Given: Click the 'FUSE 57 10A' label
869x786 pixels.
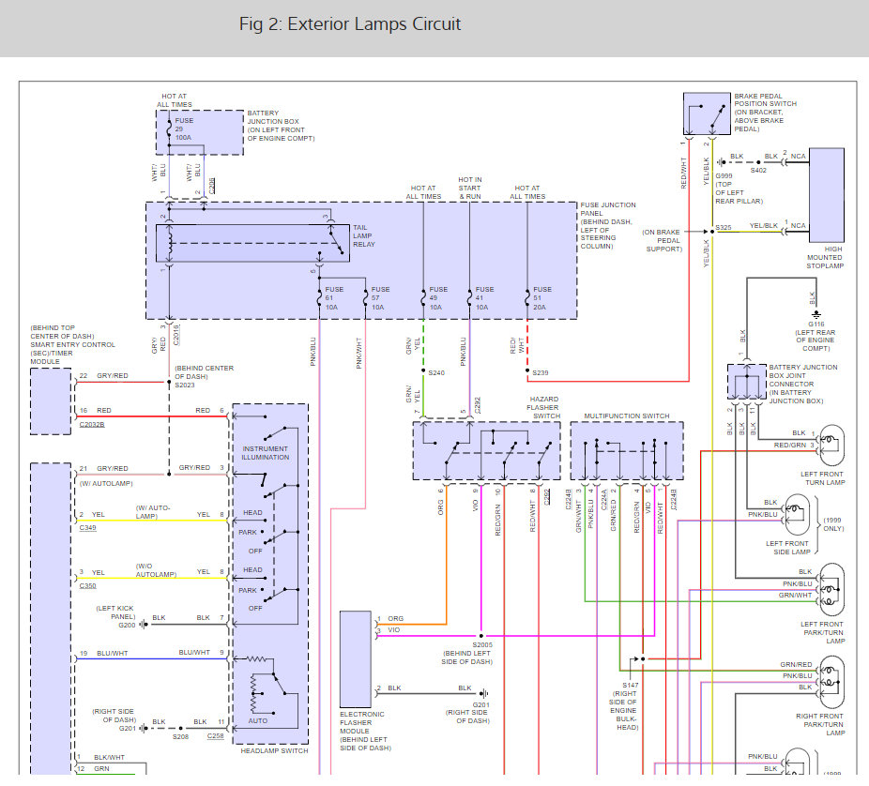Looking at the screenshot, I should (380, 298).
